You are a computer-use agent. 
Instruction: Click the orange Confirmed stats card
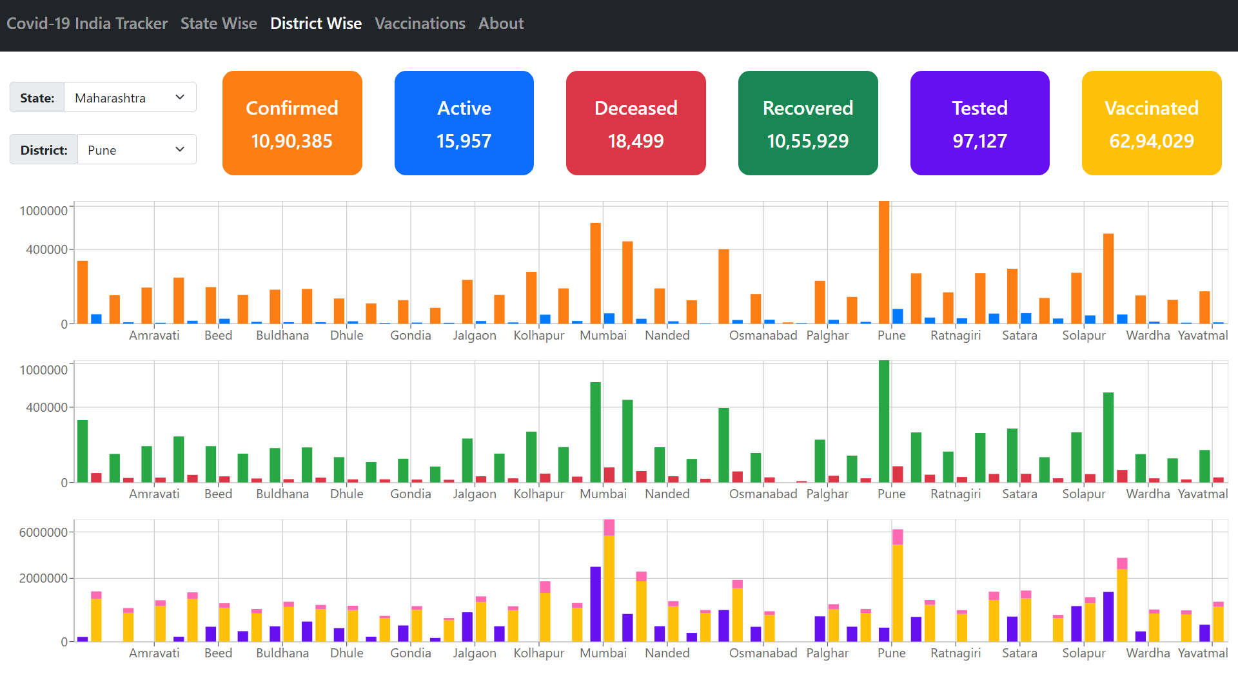(292, 123)
